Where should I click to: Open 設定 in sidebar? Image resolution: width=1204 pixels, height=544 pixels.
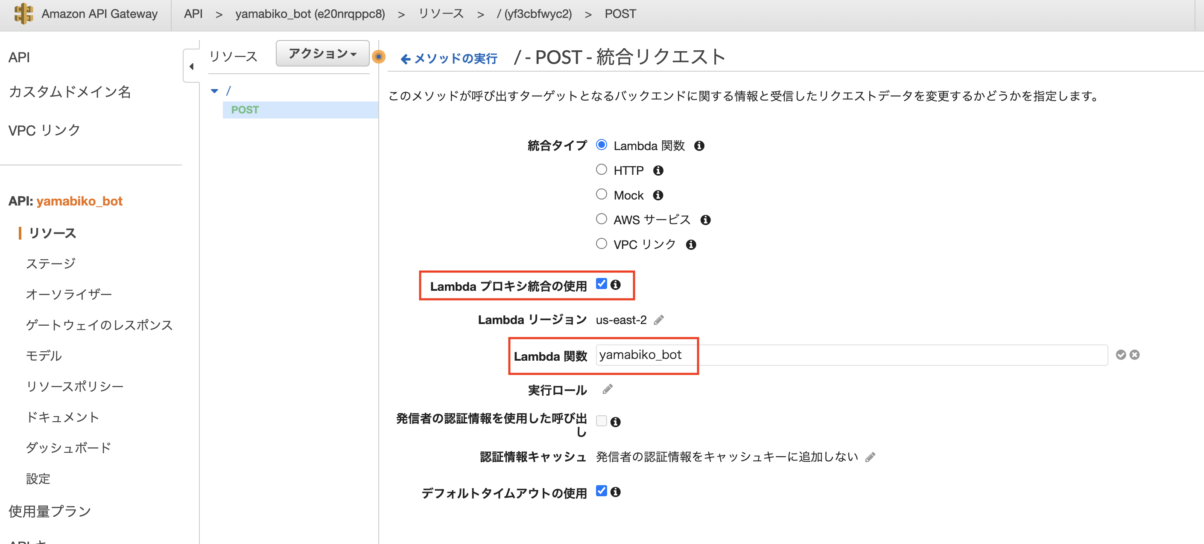click(38, 479)
